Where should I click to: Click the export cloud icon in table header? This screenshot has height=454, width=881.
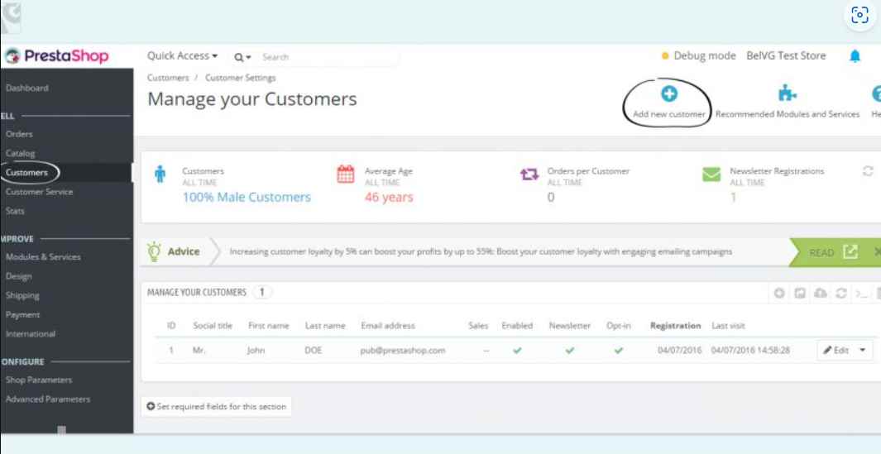click(821, 293)
